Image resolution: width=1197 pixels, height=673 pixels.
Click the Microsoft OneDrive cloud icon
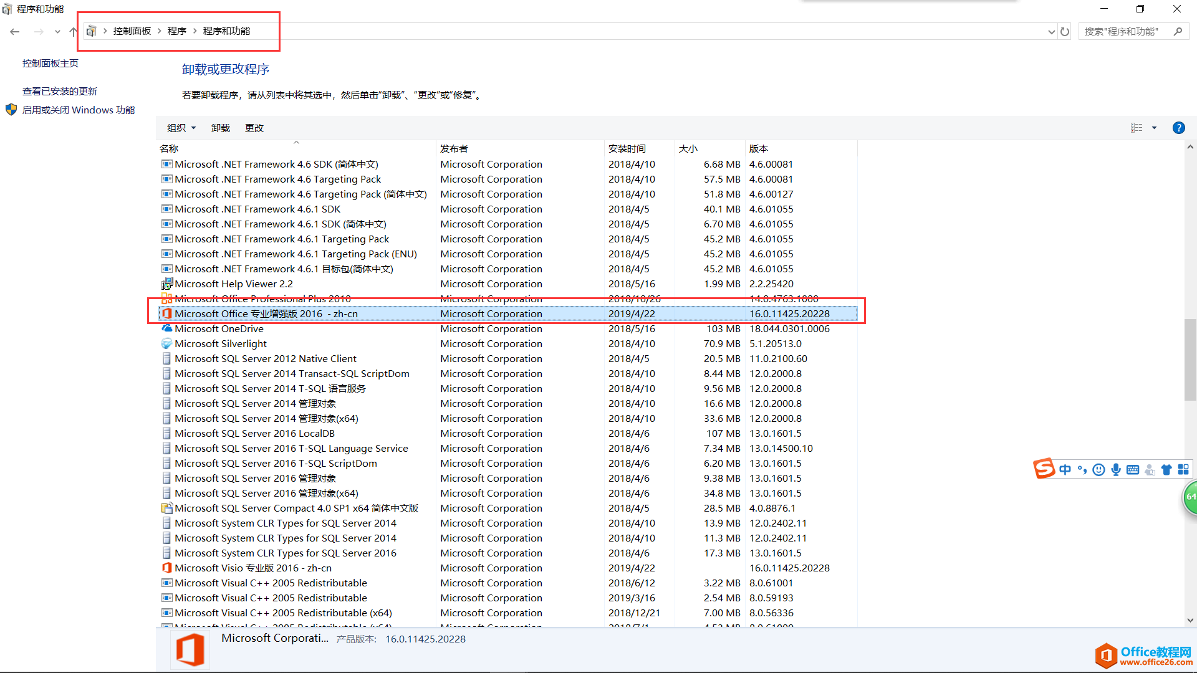click(166, 328)
